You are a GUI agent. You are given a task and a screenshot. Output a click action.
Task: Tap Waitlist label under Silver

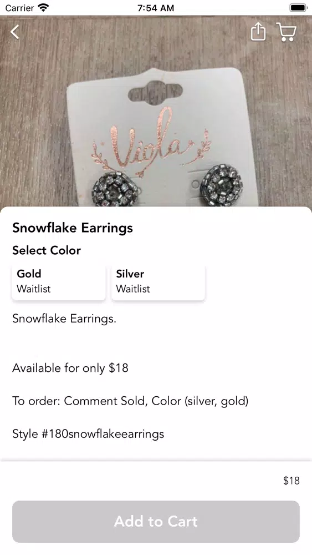click(133, 289)
